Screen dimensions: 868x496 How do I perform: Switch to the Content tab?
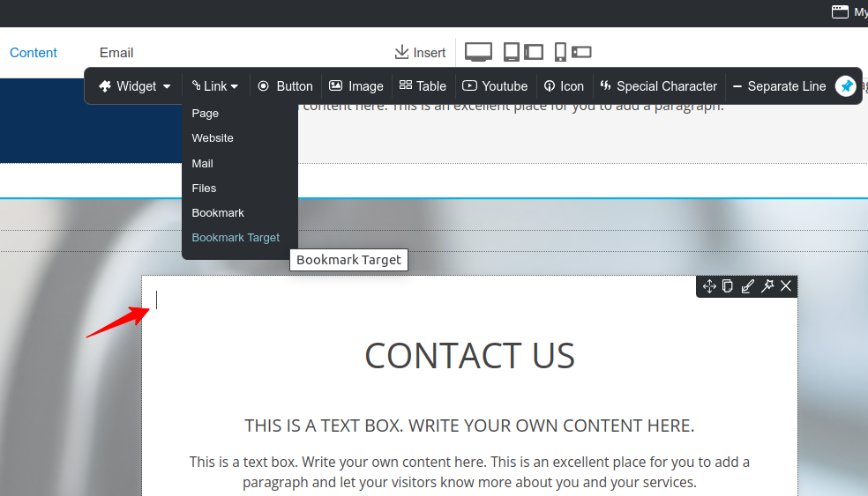34,53
